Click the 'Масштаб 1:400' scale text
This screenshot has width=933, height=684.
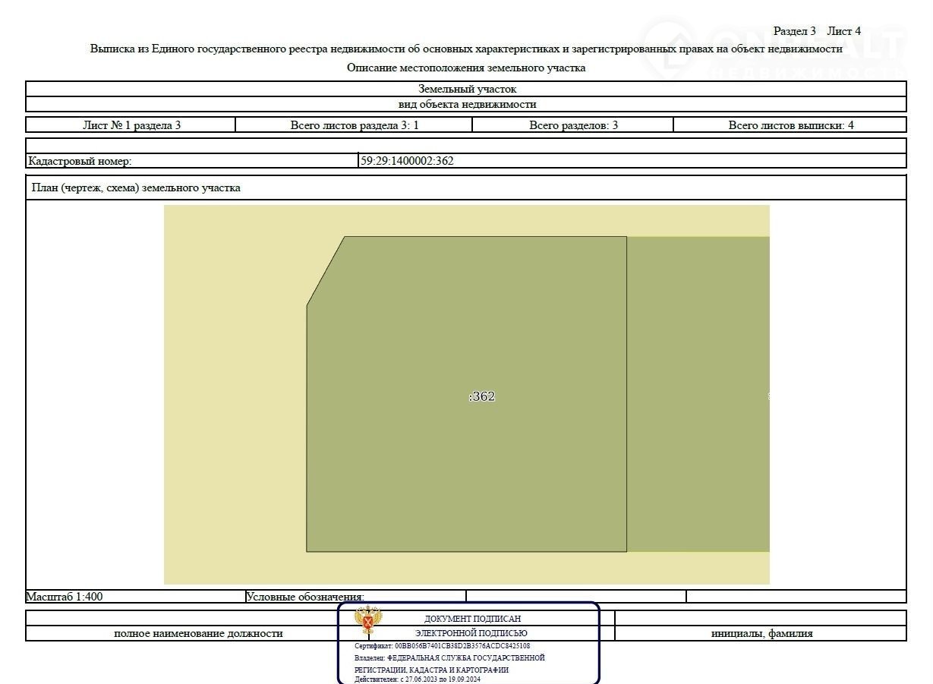(65, 597)
